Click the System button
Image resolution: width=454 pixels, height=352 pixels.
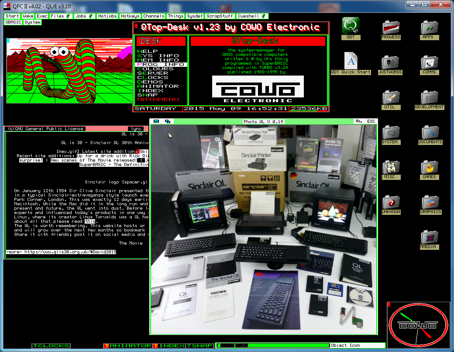point(32,22)
